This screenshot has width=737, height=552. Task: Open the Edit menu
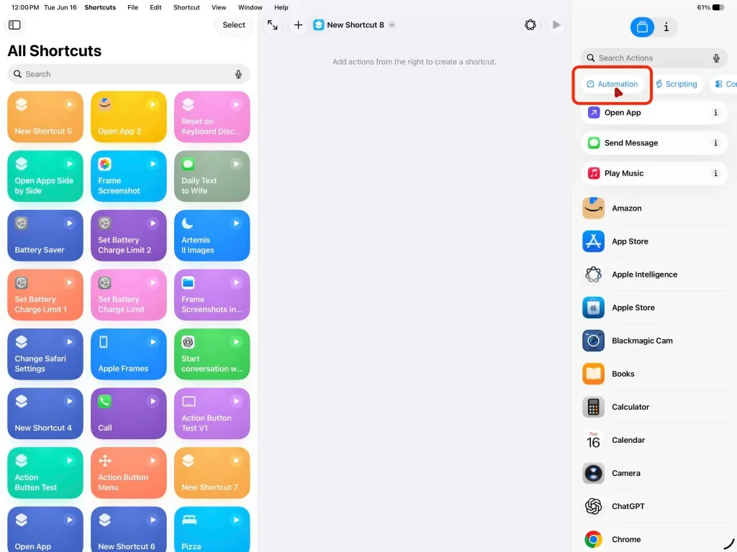click(x=155, y=7)
